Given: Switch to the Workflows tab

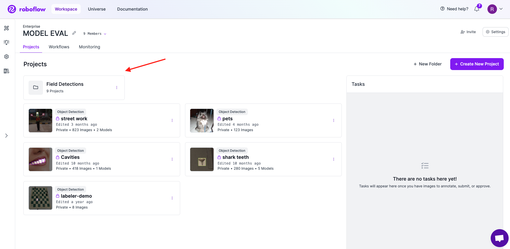Looking at the screenshot, I should point(59,47).
